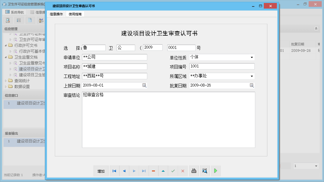This screenshot has height=182, width=324.
Task: Click the green play arrow icon
Action: click(x=216, y=171)
